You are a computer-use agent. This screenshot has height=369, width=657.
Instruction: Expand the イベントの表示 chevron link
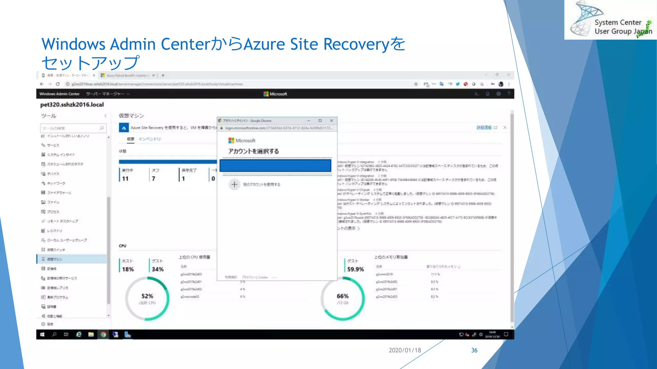[x=348, y=228]
